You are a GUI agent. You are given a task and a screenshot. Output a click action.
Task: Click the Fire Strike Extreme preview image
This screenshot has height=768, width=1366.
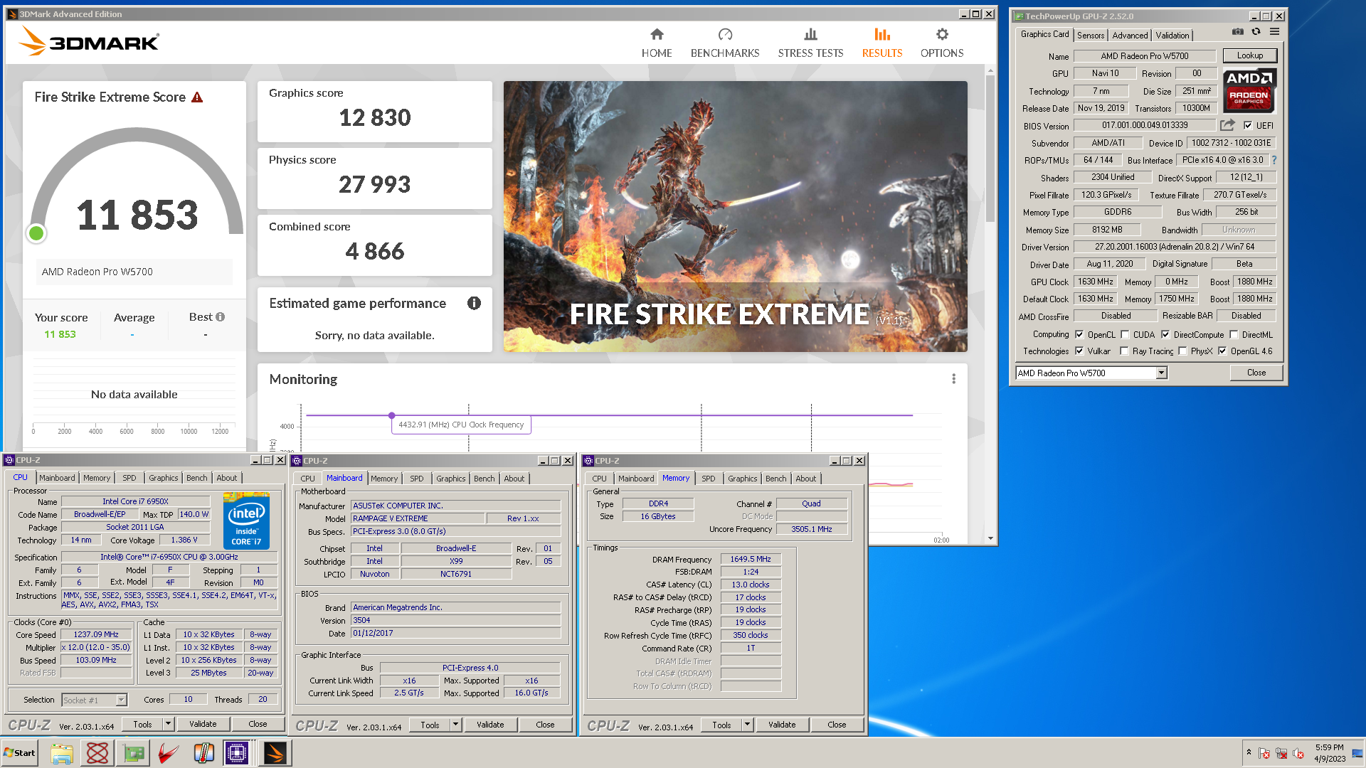[x=735, y=216]
